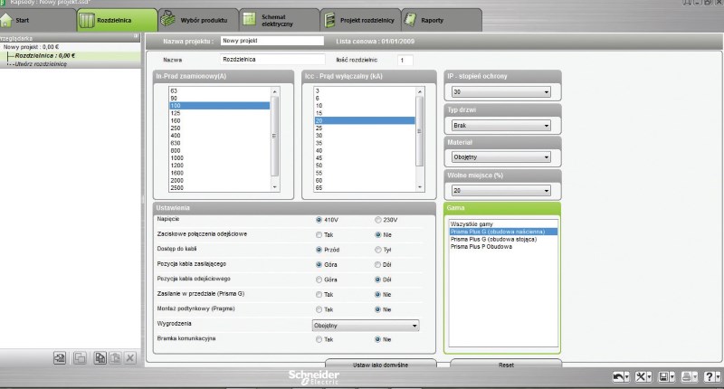Select Tak for Zasilanie w przedziale (Prisma G)
The image size is (724, 389).
[319, 294]
